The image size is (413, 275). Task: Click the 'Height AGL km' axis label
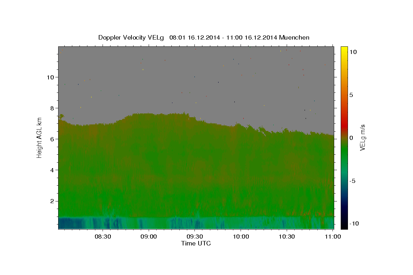(x=39, y=137)
